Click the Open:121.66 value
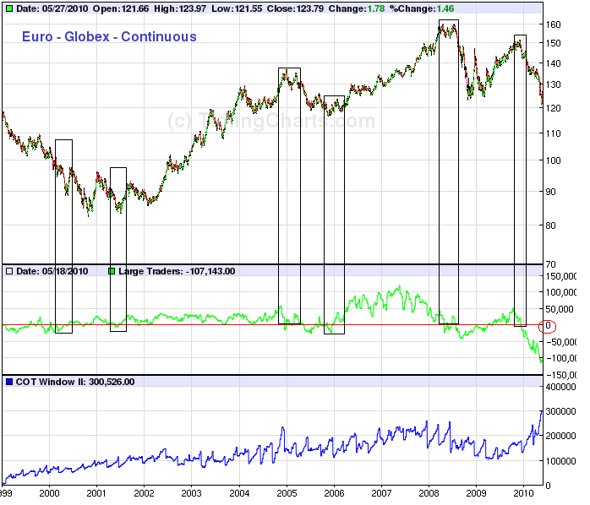The width and height of the screenshot is (590, 505). click(x=121, y=8)
